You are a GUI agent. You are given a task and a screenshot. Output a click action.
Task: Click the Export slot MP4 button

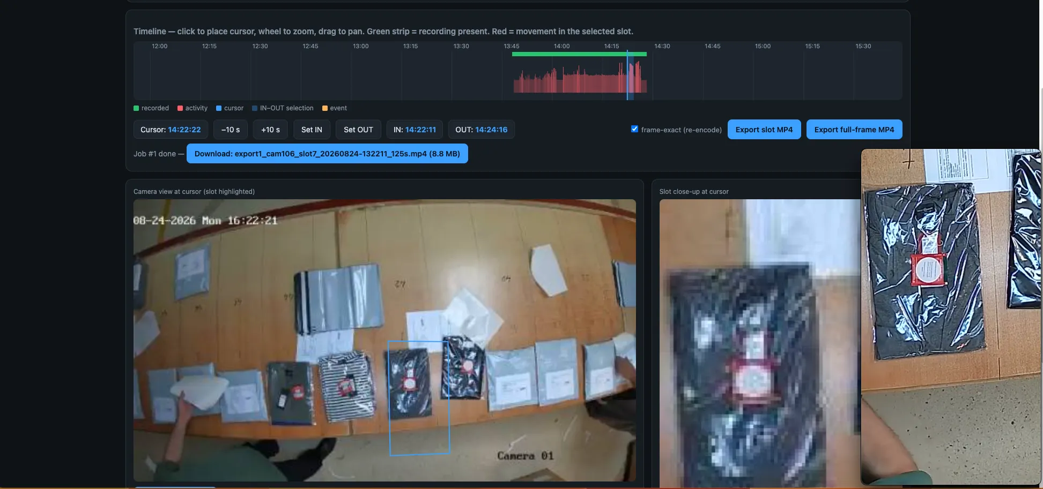click(x=764, y=130)
